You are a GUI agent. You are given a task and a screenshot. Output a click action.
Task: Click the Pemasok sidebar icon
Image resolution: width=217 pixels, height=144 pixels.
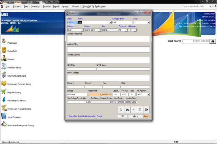(x=4, y=59)
